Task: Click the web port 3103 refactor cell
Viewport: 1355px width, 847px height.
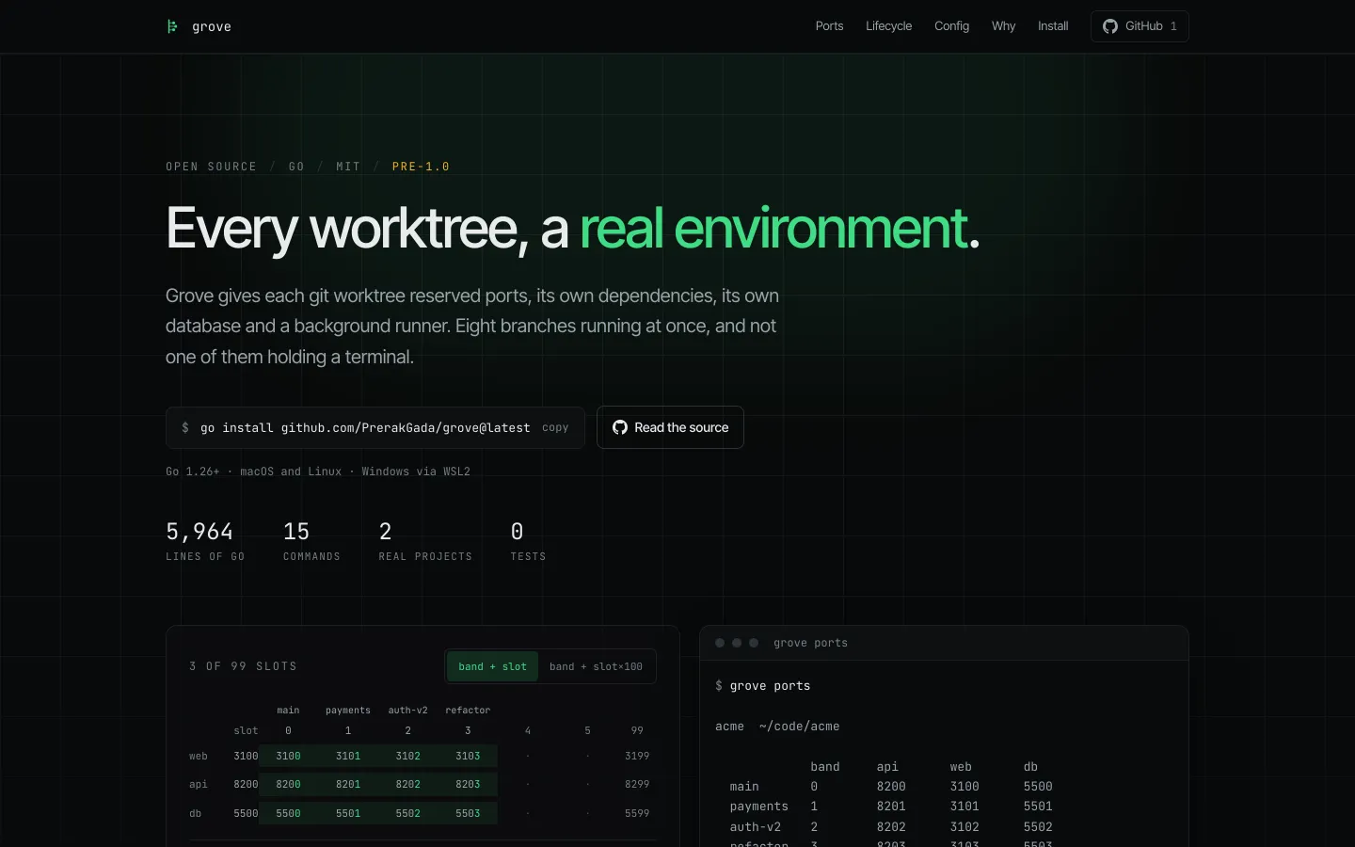Action: (x=468, y=756)
